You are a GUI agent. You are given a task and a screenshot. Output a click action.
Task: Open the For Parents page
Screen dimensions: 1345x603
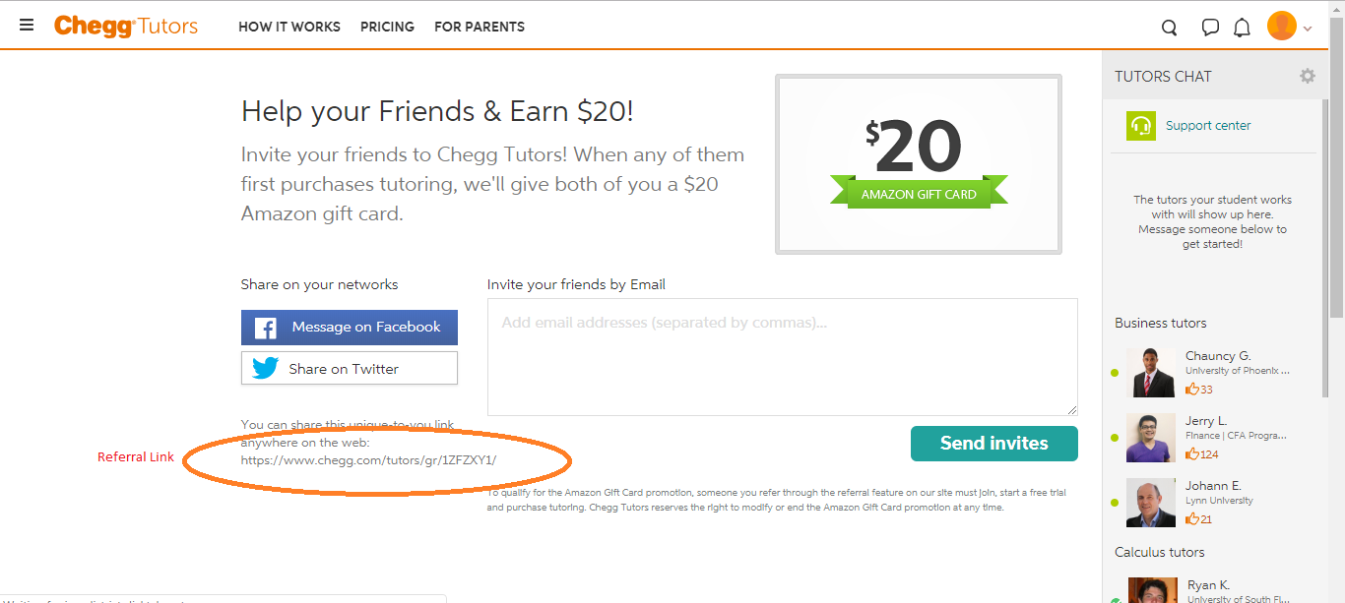tap(480, 27)
